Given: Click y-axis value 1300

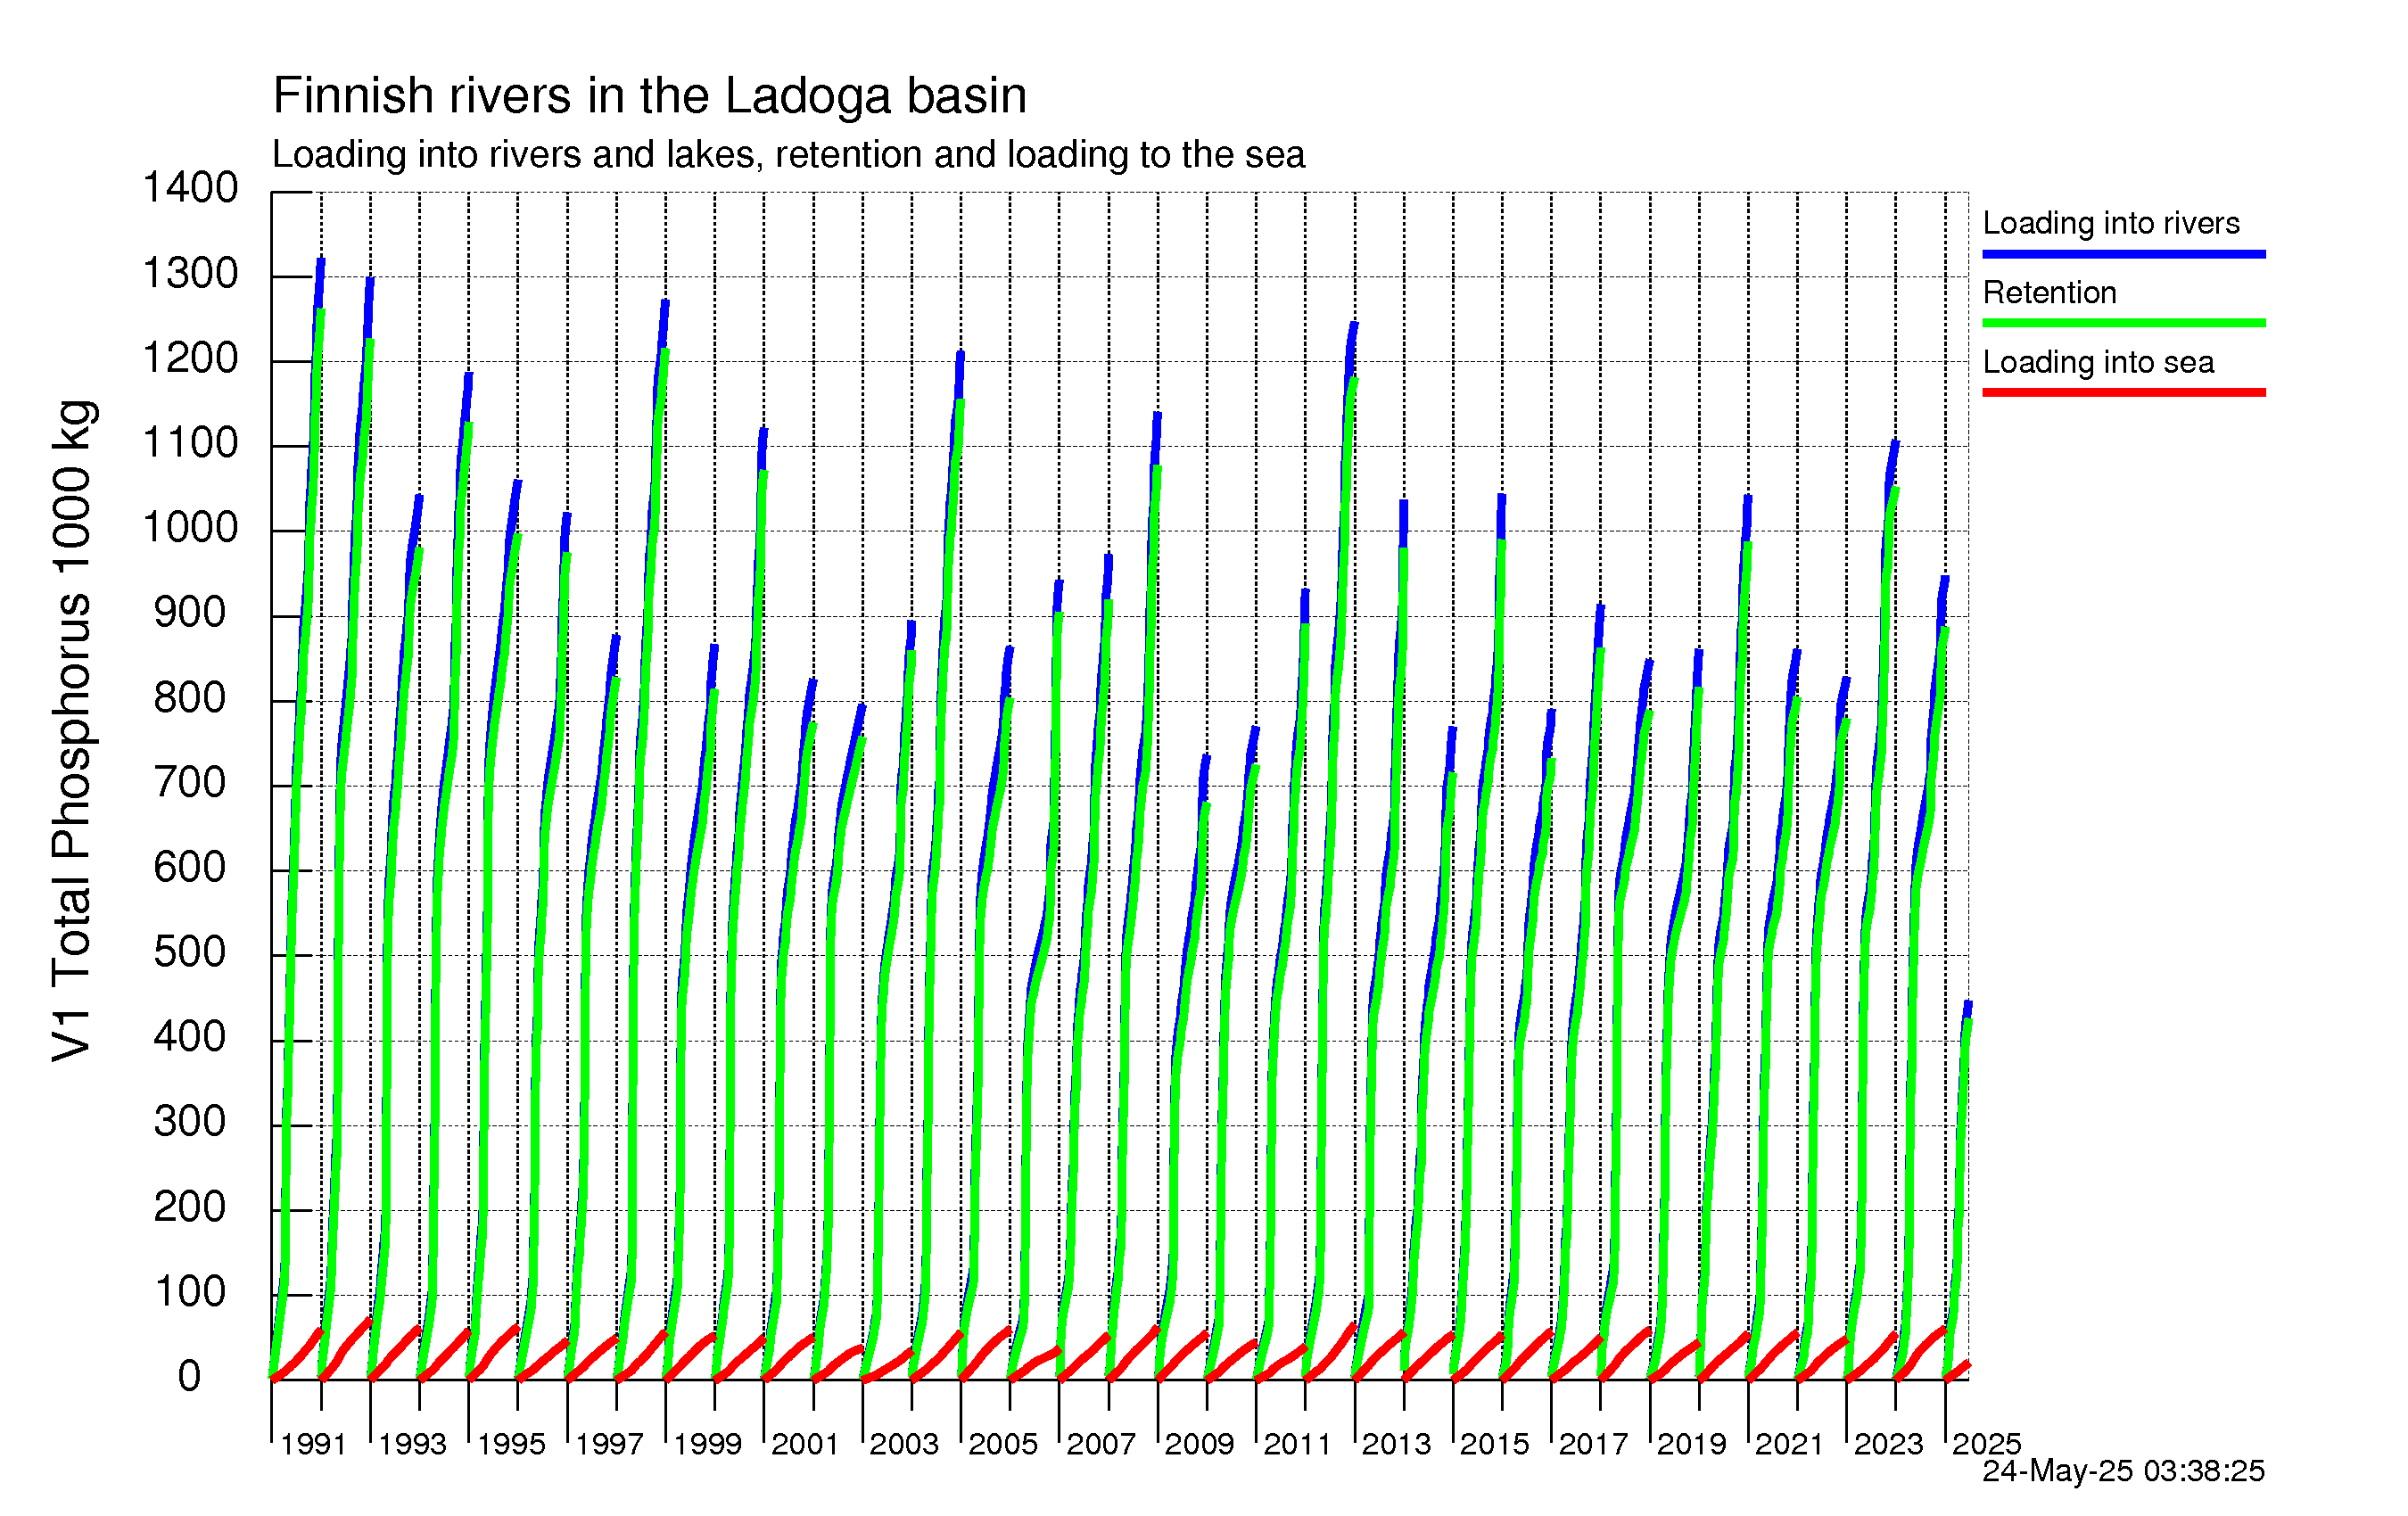Looking at the screenshot, I should click(190, 274).
